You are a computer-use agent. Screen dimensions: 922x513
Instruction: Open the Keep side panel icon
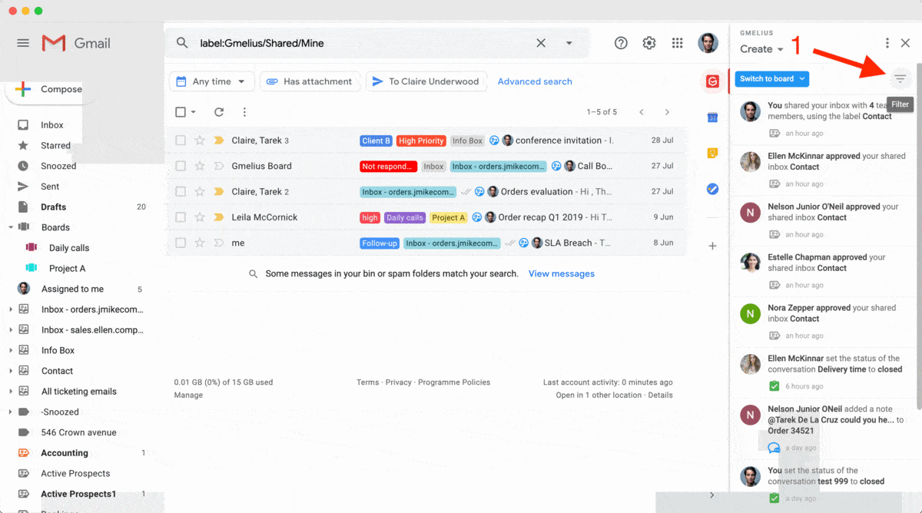tap(712, 153)
